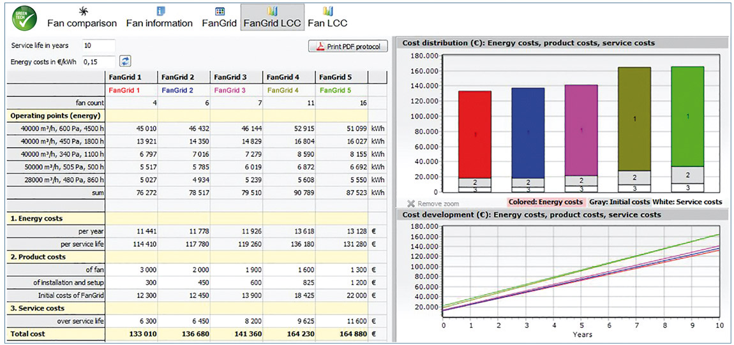Click the Energy costs in €/kWh field
This screenshot has height=345, width=734.
coord(99,61)
